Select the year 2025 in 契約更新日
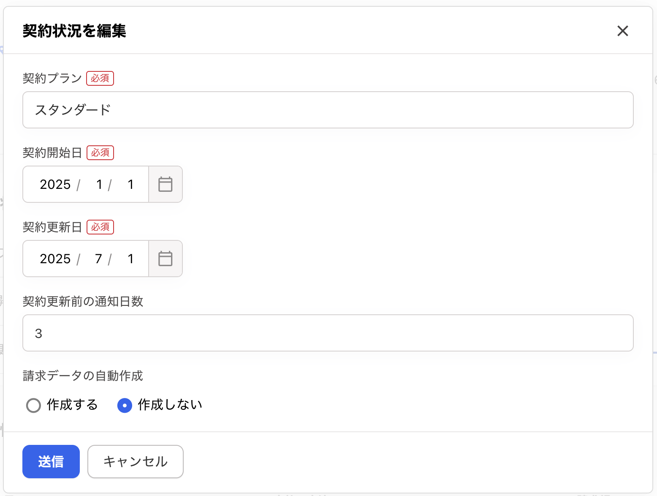Viewport: 657px width, 496px height. point(55,259)
